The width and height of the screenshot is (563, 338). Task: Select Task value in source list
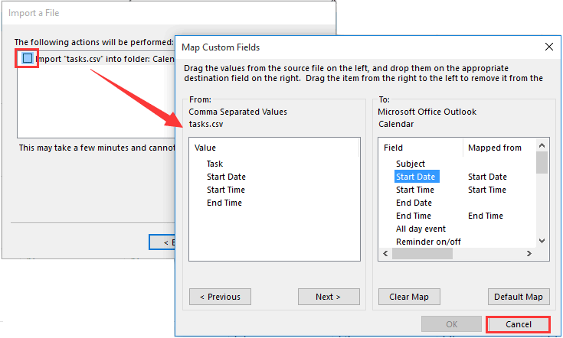214,164
